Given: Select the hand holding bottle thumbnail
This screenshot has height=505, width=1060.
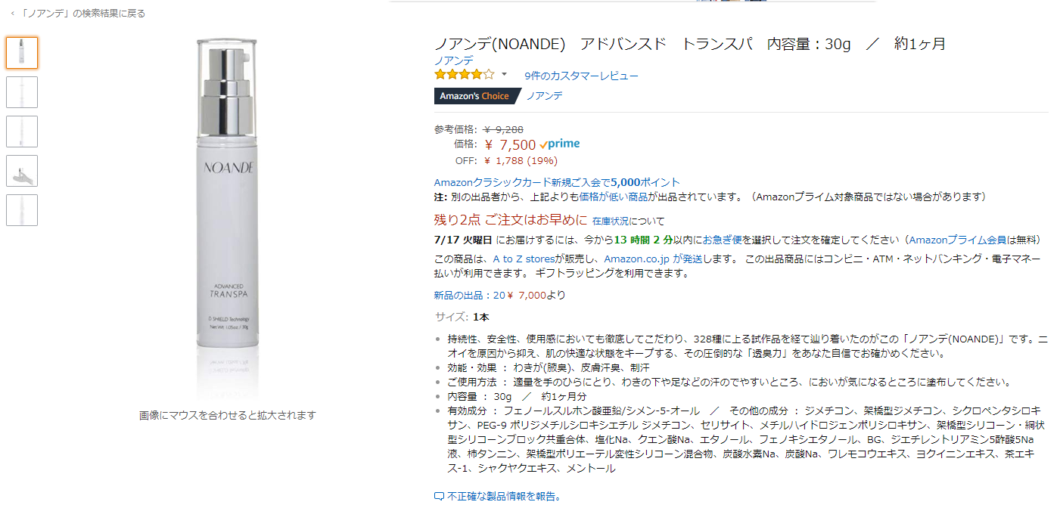Looking at the screenshot, I should (22, 171).
